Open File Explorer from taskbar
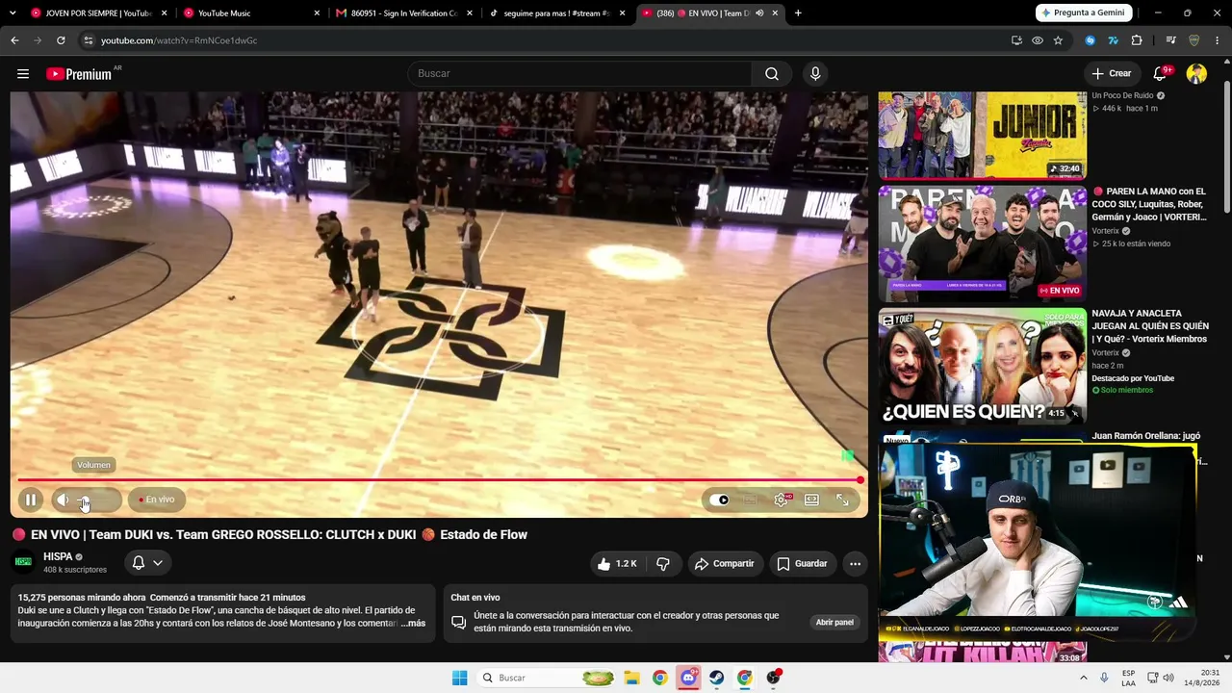 click(632, 678)
